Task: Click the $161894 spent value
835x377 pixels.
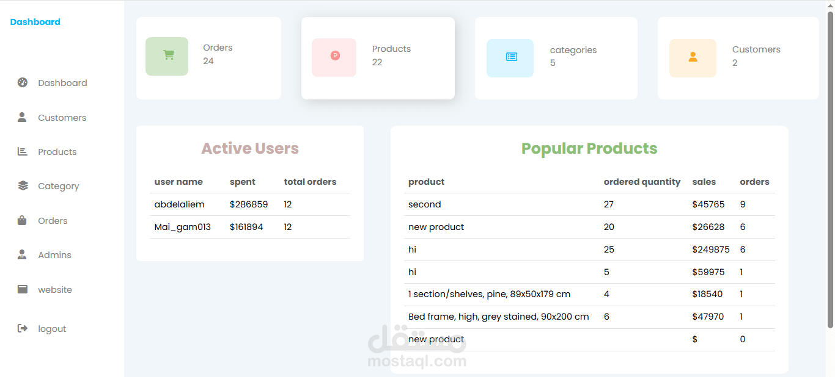Action: 246,227
